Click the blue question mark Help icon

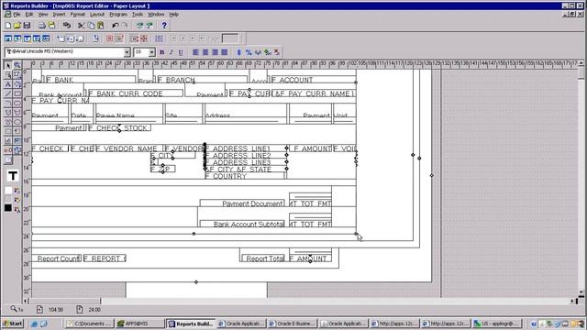click(x=164, y=26)
